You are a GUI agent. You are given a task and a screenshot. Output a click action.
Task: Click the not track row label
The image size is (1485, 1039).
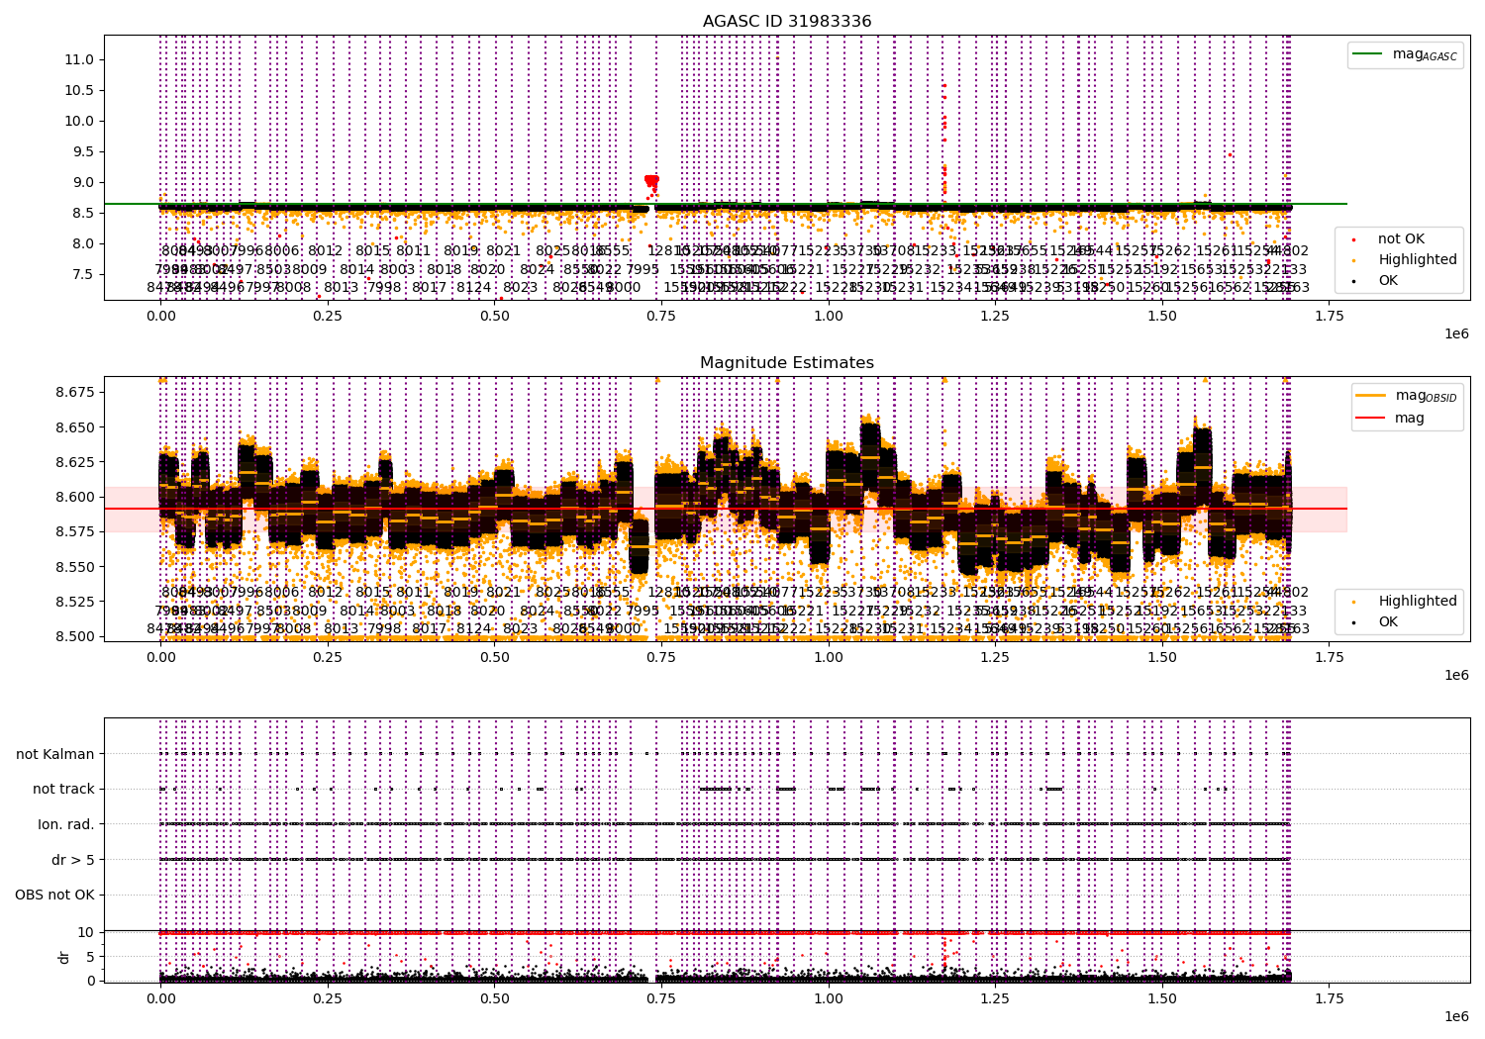(63, 790)
